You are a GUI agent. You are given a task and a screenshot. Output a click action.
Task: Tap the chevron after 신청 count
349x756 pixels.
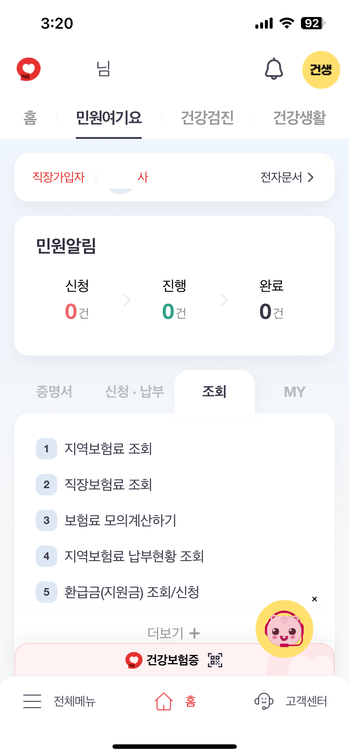127,300
